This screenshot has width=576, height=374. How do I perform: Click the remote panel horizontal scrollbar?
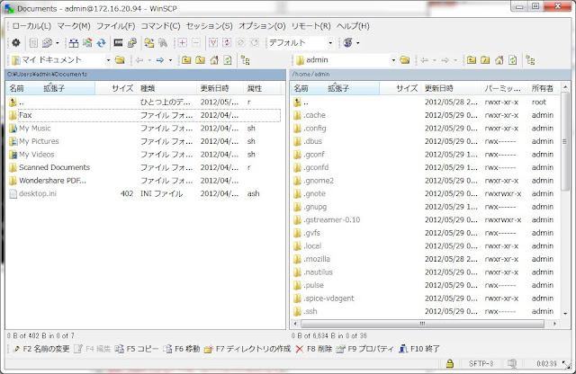click(422, 324)
